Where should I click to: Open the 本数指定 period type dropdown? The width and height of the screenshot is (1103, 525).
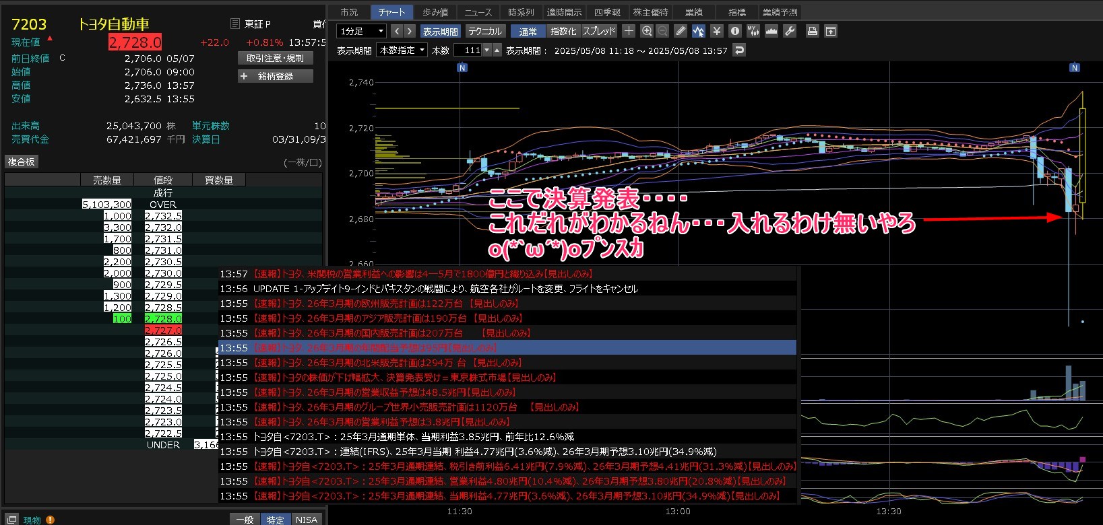coord(402,50)
